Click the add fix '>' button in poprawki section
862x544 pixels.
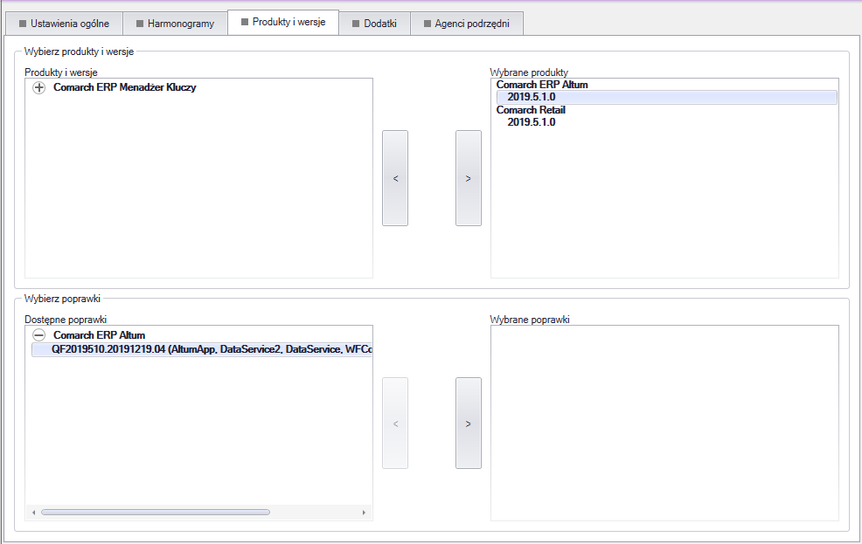pos(469,423)
